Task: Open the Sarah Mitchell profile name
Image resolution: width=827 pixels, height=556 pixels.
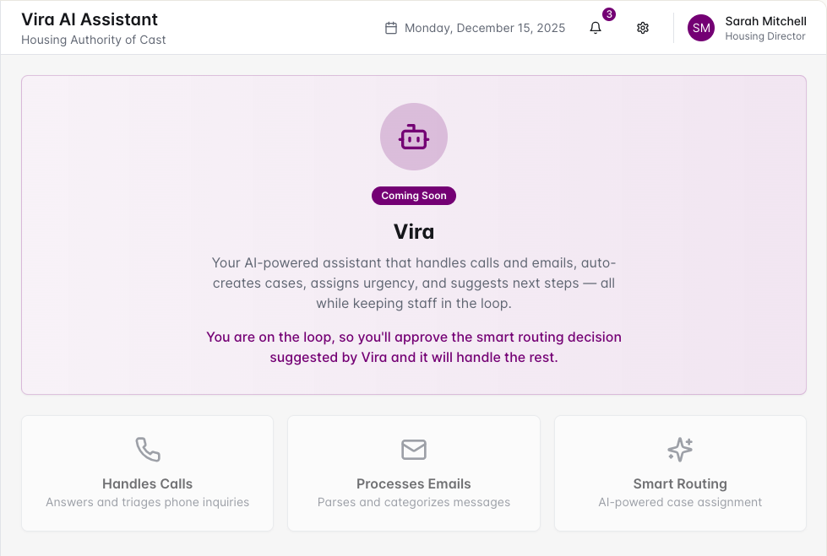Action: coord(766,21)
